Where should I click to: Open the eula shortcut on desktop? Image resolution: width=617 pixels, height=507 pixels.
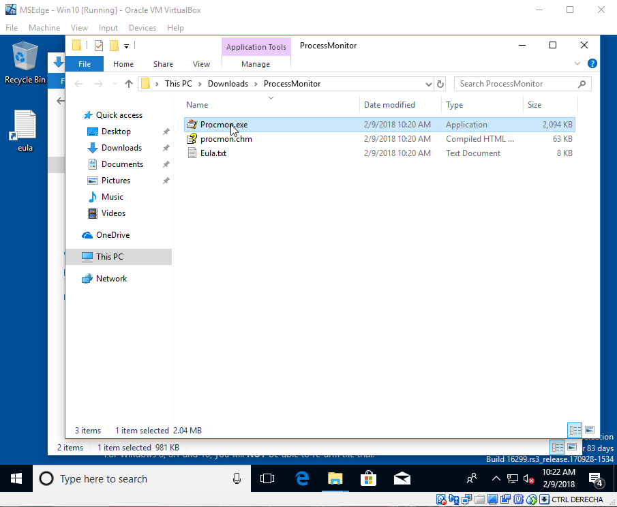tap(25, 131)
